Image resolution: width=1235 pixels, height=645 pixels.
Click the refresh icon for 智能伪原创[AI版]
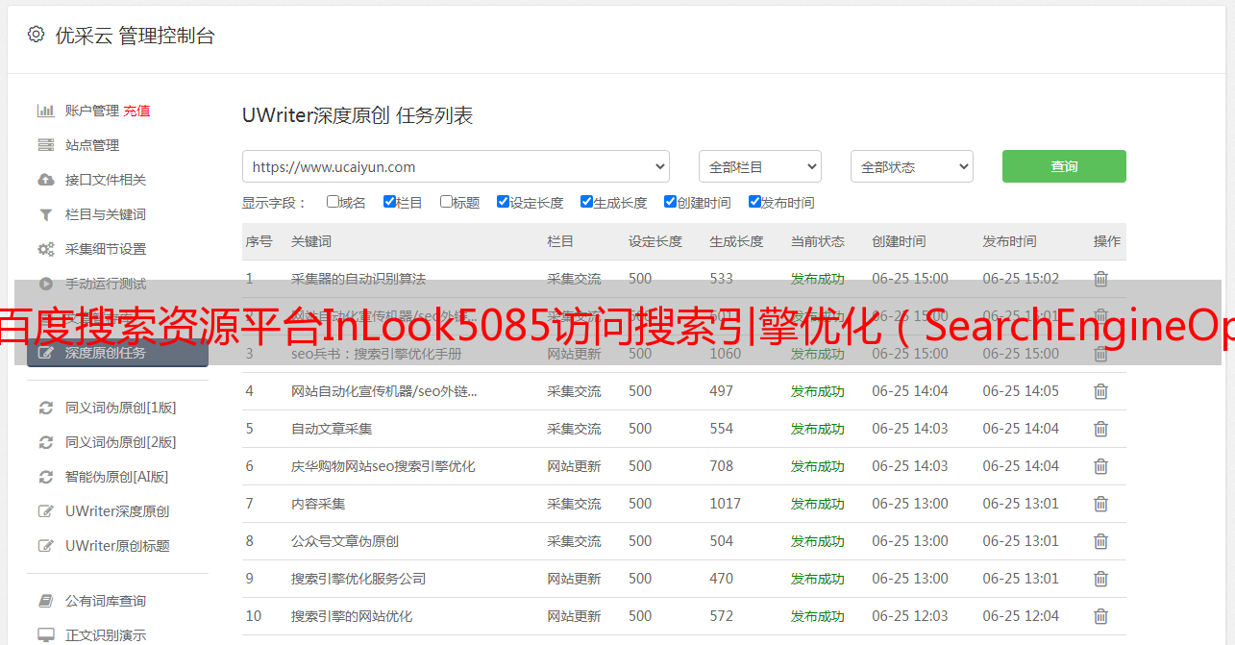[45, 477]
